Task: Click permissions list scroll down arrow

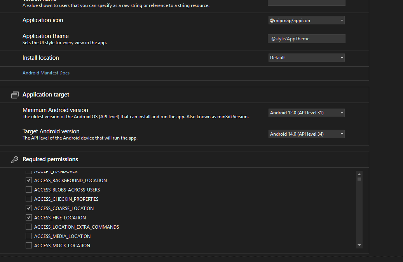Action: click(x=359, y=245)
